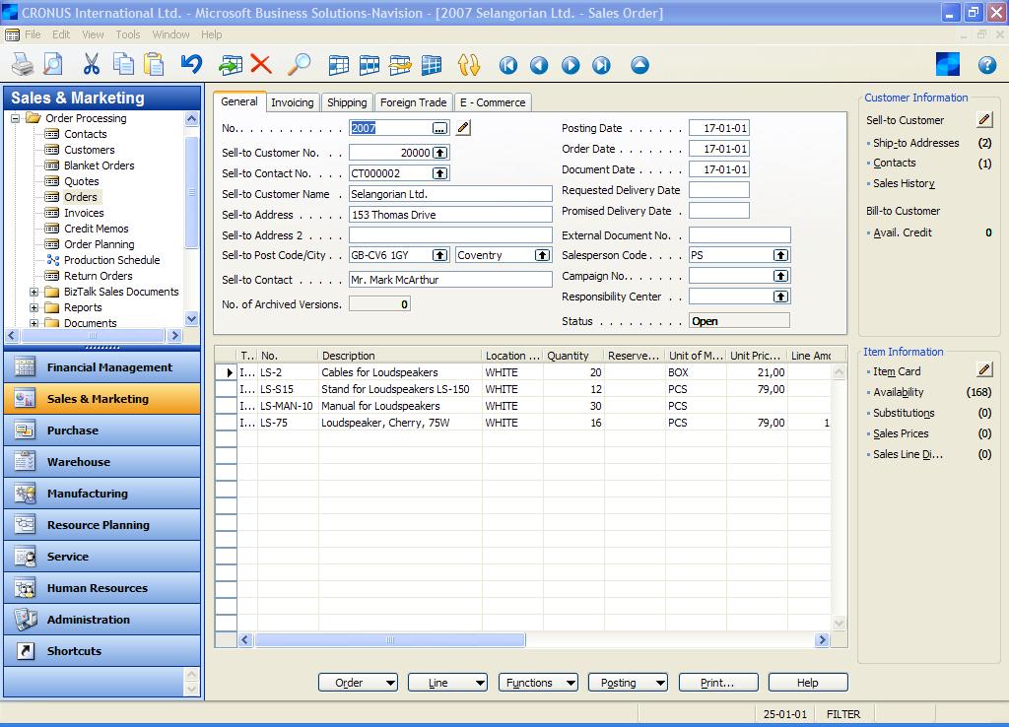This screenshot has height=727, width=1009.
Task: Switch to the E - Commerce tab
Action: tap(493, 102)
